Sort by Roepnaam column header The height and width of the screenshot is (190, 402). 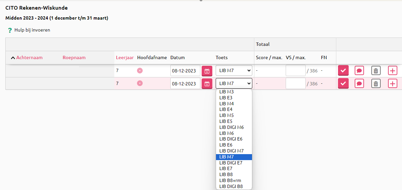pos(74,57)
